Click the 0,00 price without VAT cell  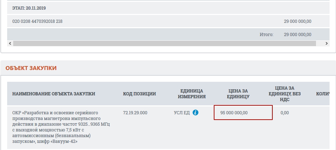pos(285,113)
